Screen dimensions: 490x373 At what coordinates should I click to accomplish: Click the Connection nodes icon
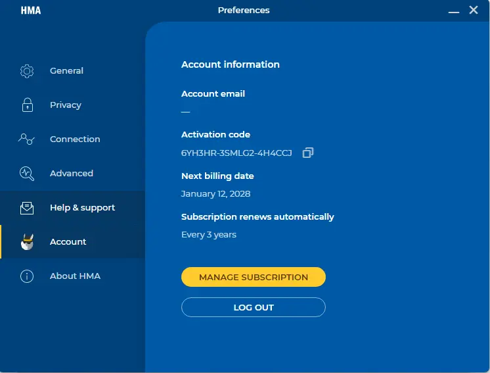26,139
